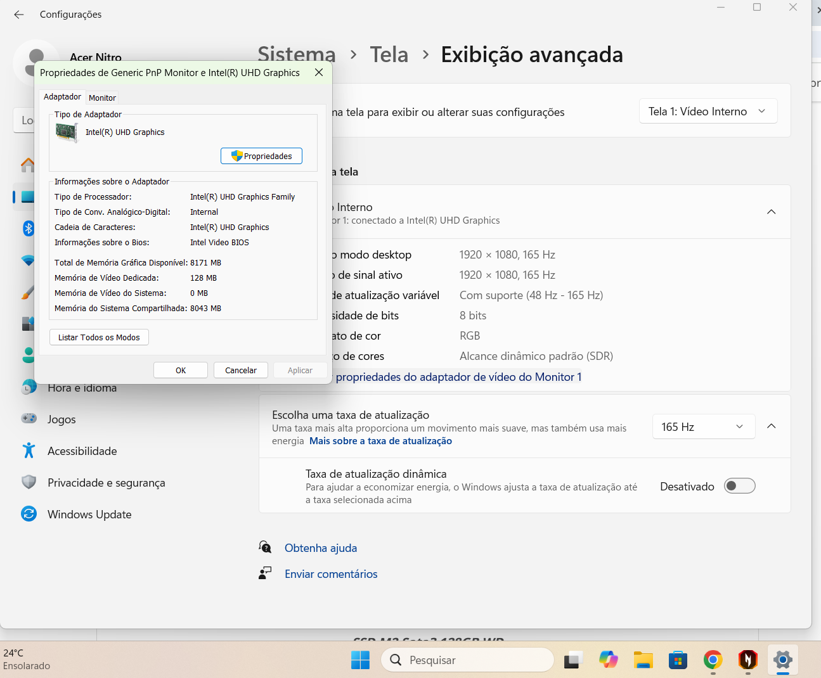Switch to the Monitor tab
Viewport: 821px width, 678px height.
(x=102, y=98)
